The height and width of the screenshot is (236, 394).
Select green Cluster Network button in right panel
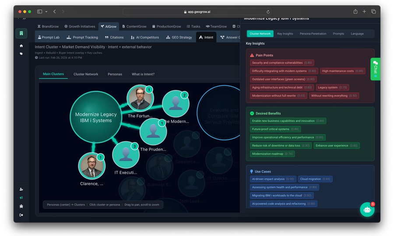[x=260, y=34]
